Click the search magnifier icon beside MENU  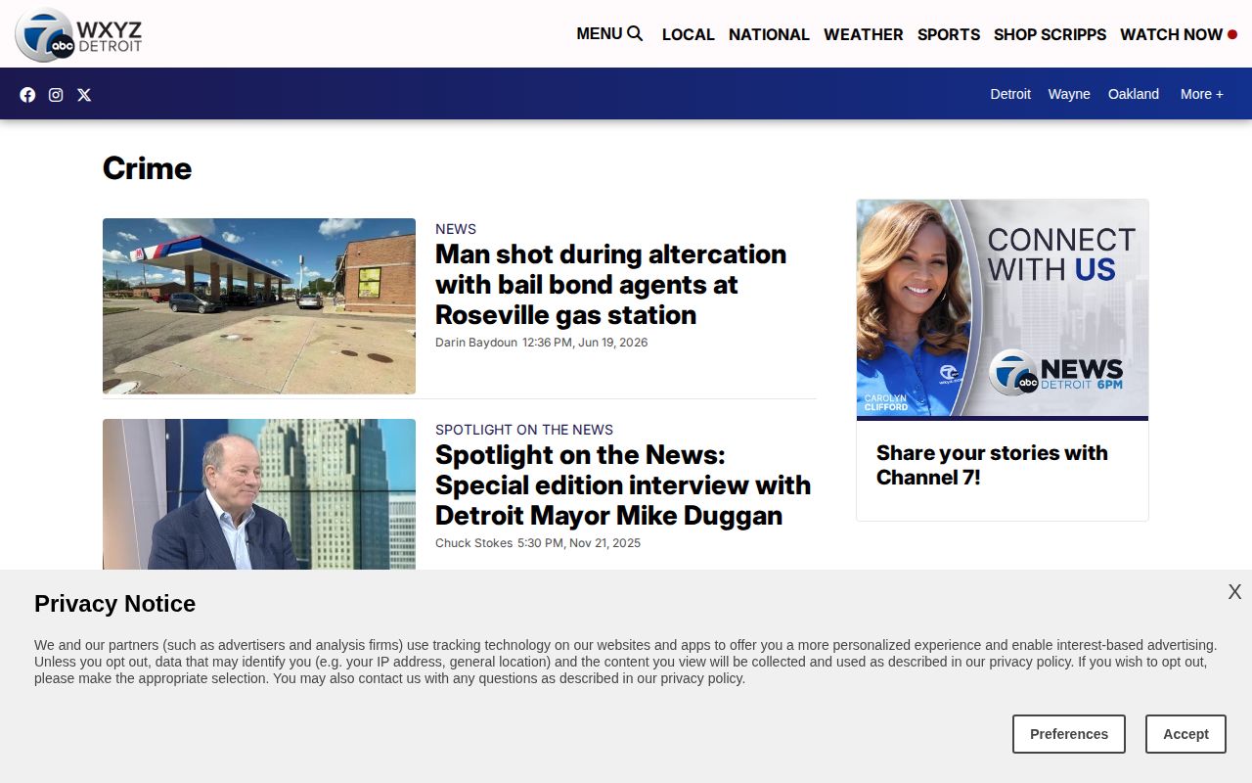[x=635, y=33]
